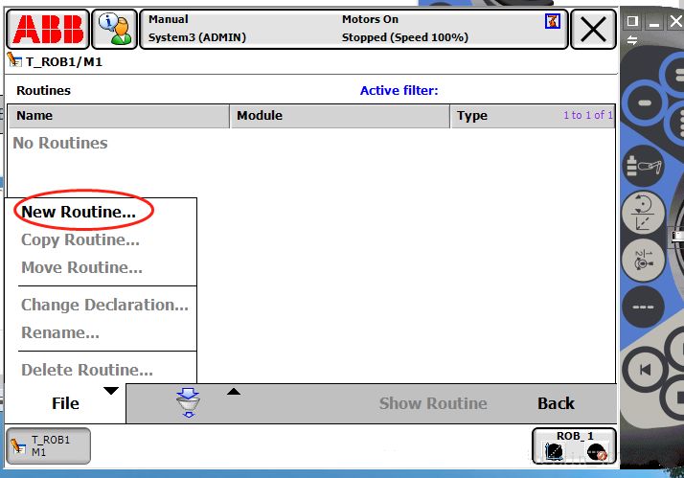Image resolution: width=684 pixels, height=478 pixels.
Task: Choose Copy Routine... menu entry
Action: pyautogui.click(x=80, y=239)
